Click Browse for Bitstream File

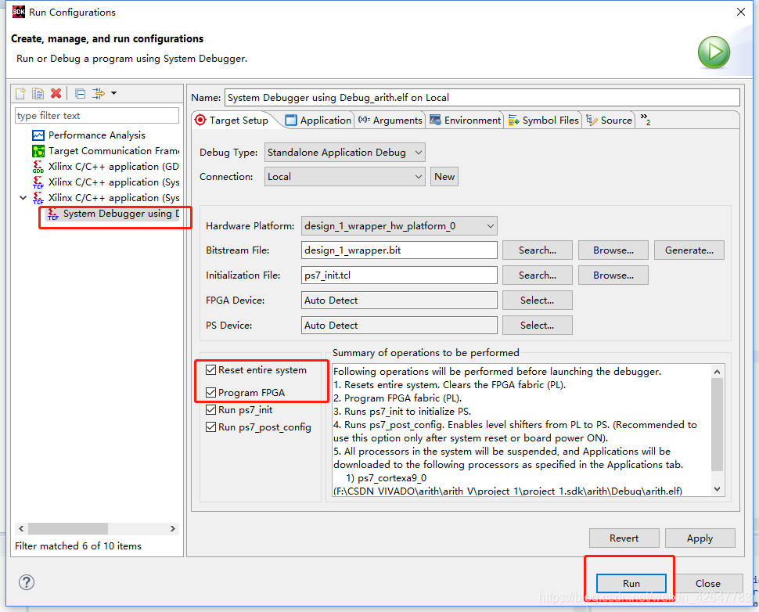point(613,250)
